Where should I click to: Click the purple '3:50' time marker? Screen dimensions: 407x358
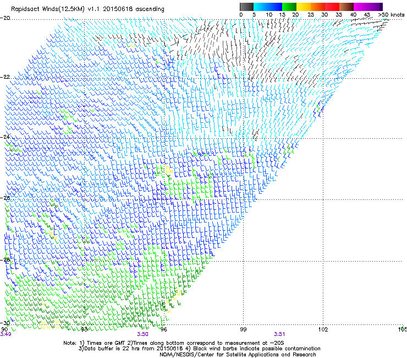143,334
